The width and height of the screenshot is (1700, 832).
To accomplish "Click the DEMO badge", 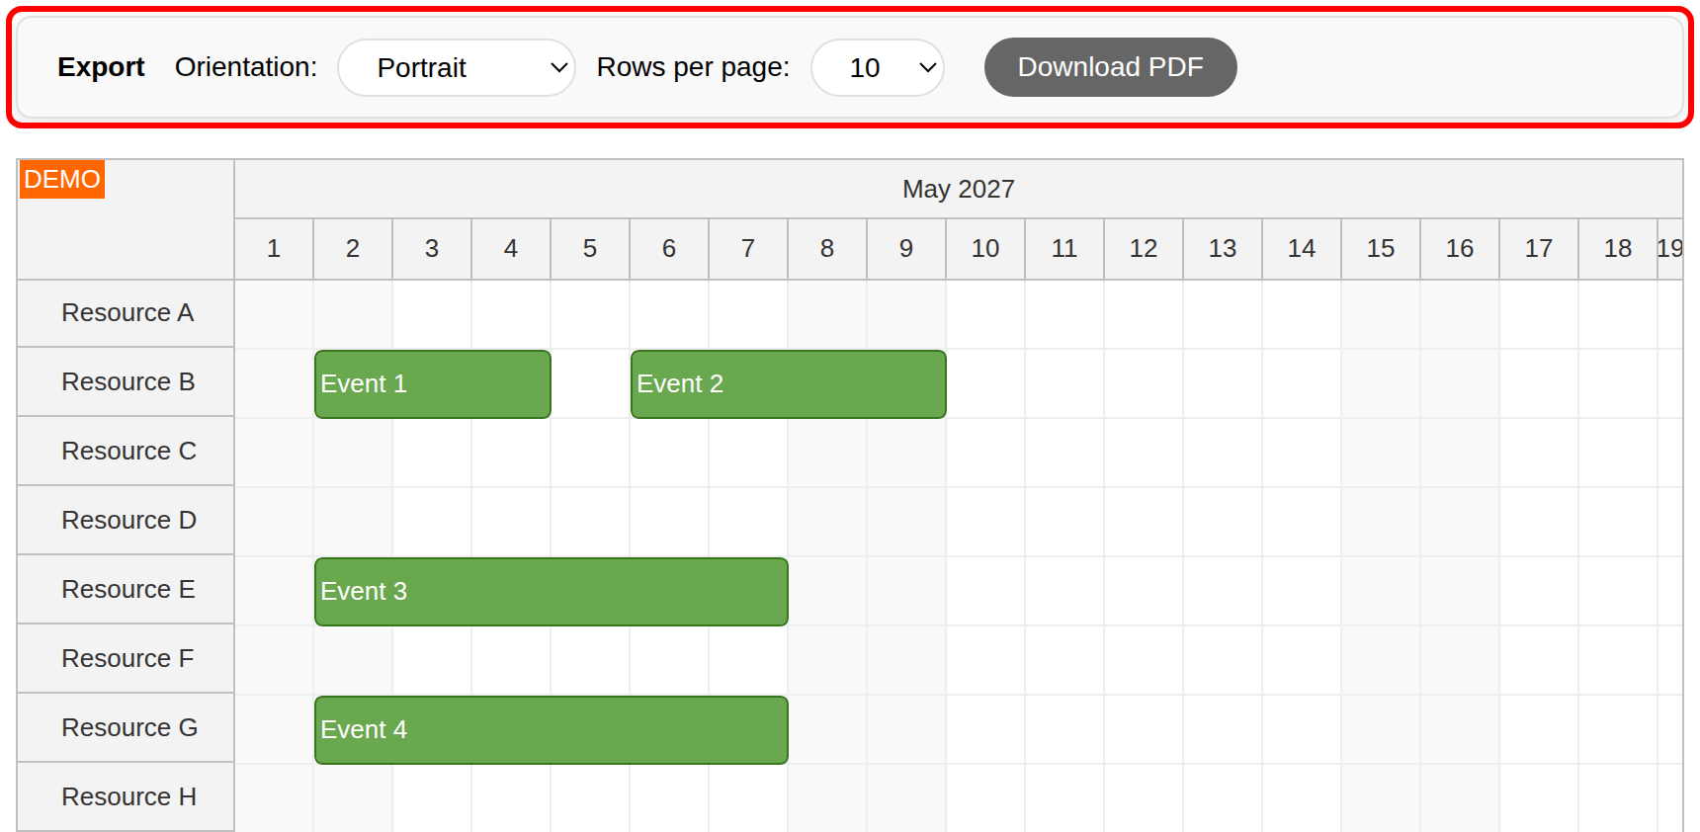I will (62, 179).
